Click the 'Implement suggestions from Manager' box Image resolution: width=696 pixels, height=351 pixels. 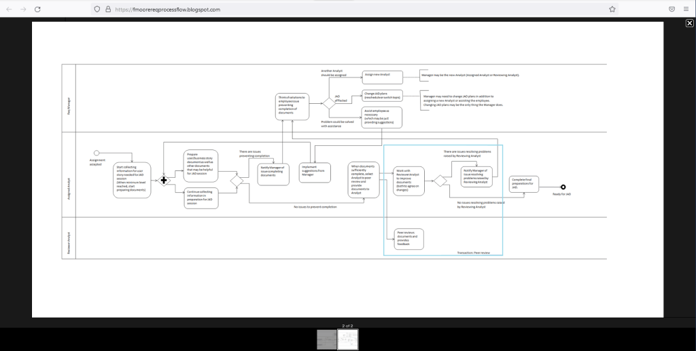[x=314, y=172]
